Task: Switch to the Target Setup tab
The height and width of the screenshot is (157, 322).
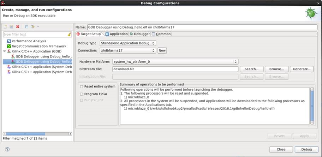Action: [x=89, y=34]
